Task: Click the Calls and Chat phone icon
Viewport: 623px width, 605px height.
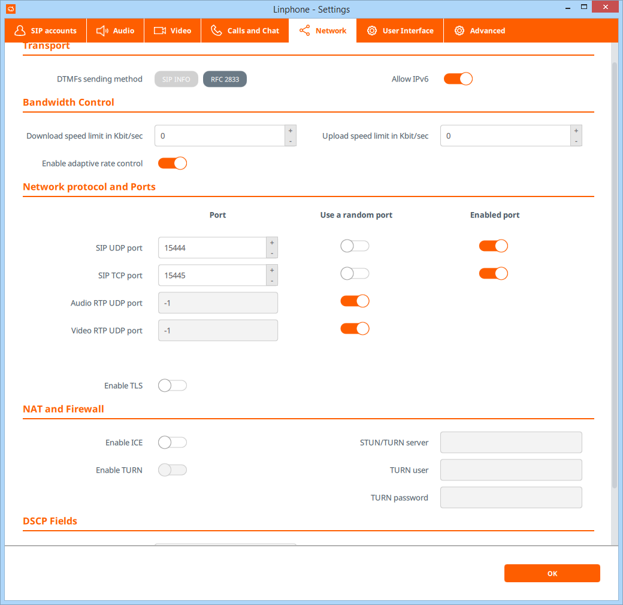Action: (216, 31)
